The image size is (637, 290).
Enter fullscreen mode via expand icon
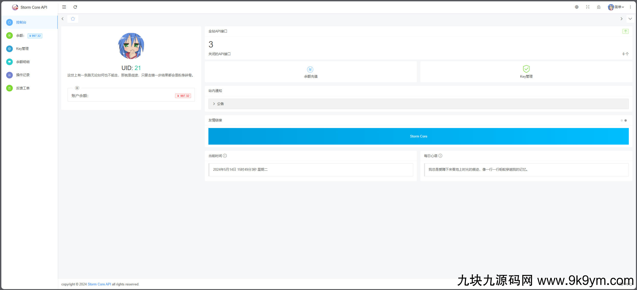coord(588,7)
